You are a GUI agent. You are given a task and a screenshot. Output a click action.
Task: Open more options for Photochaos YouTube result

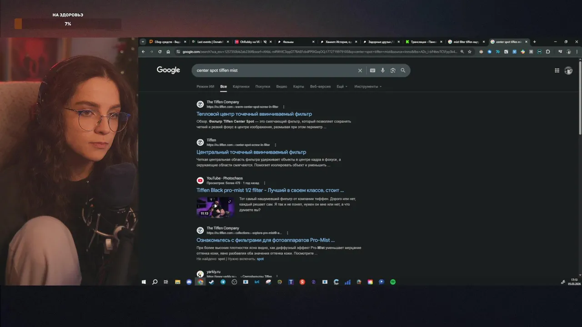tap(265, 183)
